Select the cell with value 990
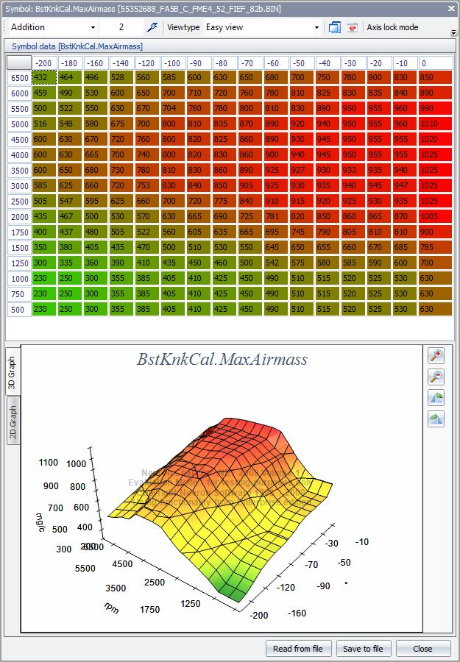The height and width of the screenshot is (662, 460). (436, 109)
